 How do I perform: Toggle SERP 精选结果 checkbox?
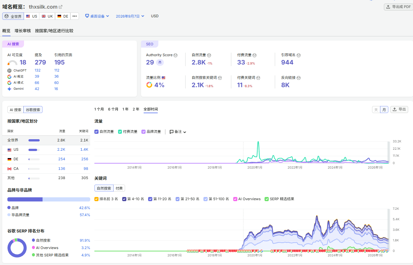click(266, 199)
